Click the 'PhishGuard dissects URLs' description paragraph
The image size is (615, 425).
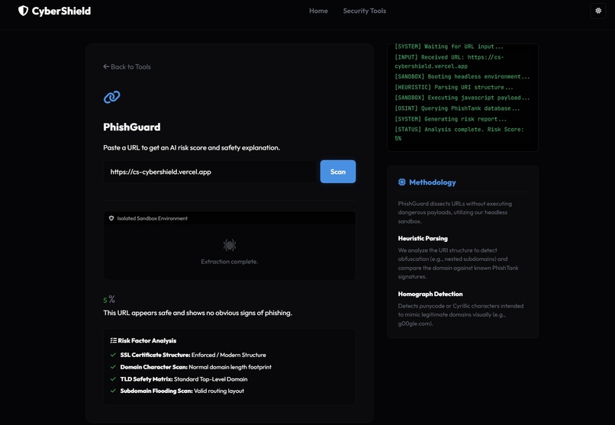click(x=455, y=212)
